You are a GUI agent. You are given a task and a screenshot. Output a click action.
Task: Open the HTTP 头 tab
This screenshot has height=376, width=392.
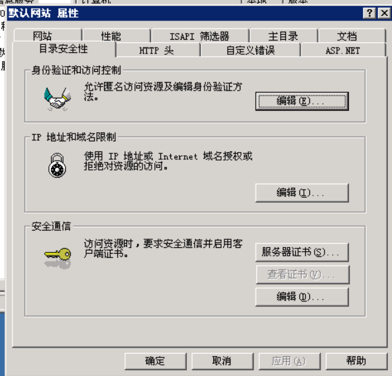point(158,50)
